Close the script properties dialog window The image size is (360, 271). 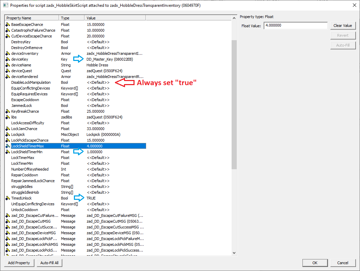[x=355, y=5]
